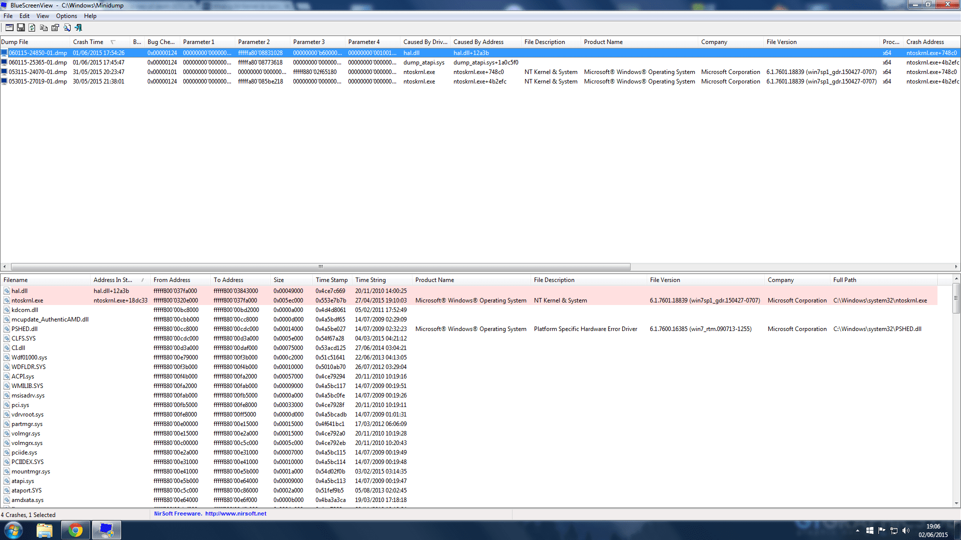Open network tray icon
The width and height of the screenshot is (961, 540).
tap(893, 530)
